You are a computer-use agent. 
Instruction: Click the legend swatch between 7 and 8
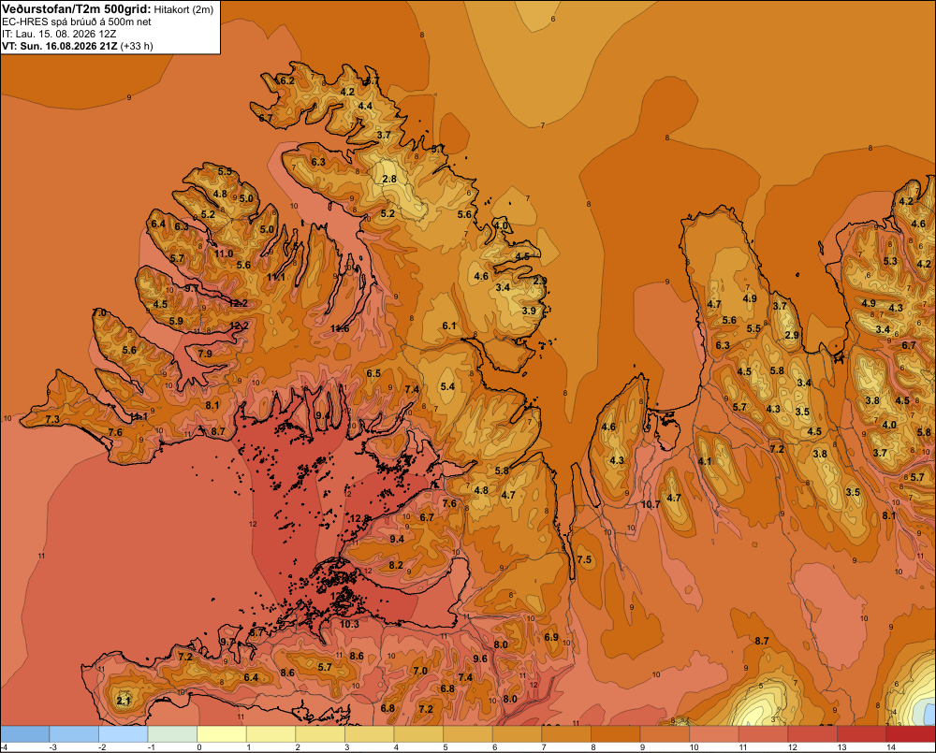pos(566,734)
